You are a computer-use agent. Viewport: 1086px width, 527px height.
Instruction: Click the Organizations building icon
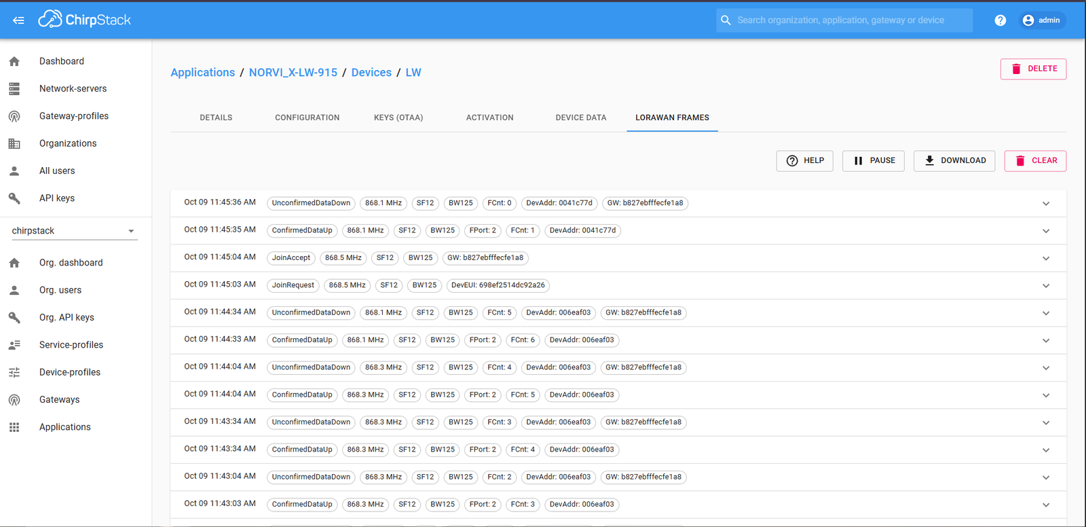click(x=14, y=144)
